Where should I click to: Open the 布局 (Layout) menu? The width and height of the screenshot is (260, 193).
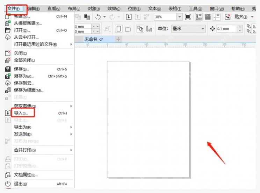click(x=74, y=9)
